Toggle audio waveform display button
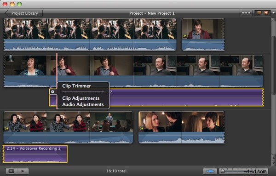276x176 pixels. click(210, 171)
